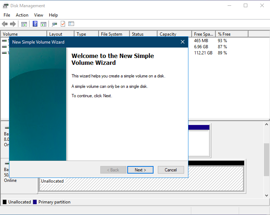Click the 93 % free value
Screen dimensions: 270x215
coord(222,41)
